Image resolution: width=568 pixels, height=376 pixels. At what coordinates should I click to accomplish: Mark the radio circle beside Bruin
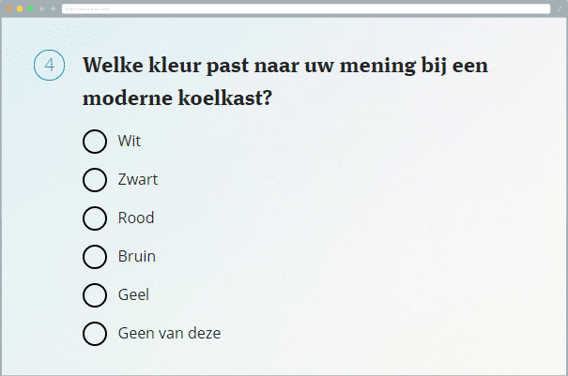point(95,257)
